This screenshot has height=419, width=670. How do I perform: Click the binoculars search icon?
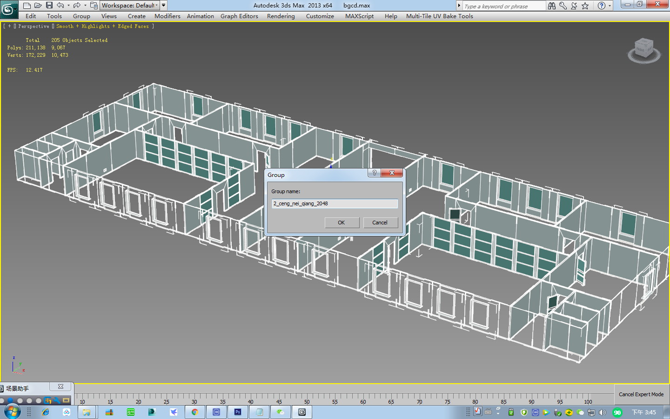coord(552,6)
